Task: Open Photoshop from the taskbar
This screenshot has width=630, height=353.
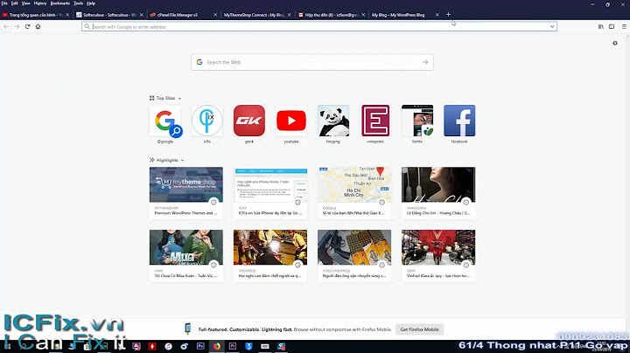Action: [x=200, y=346]
